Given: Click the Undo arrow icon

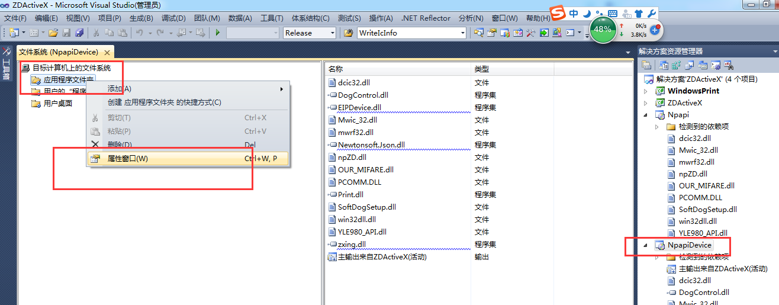Looking at the screenshot, I should pyautogui.click(x=139, y=33).
